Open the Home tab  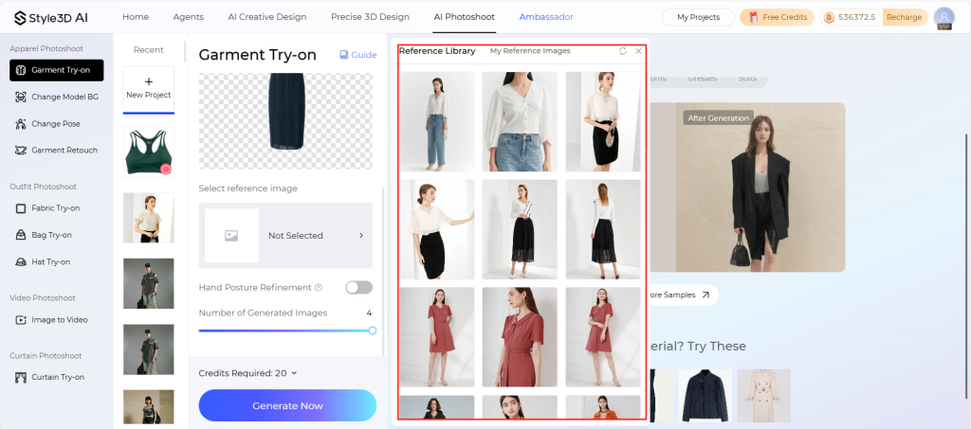(x=136, y=17)
